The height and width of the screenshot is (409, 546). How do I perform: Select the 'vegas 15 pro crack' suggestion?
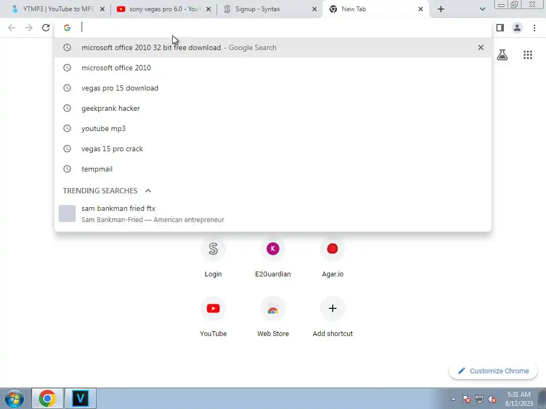pos(272,149)
